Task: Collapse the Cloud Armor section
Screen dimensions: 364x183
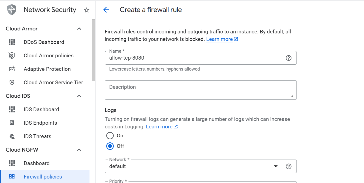Action: 79,28
